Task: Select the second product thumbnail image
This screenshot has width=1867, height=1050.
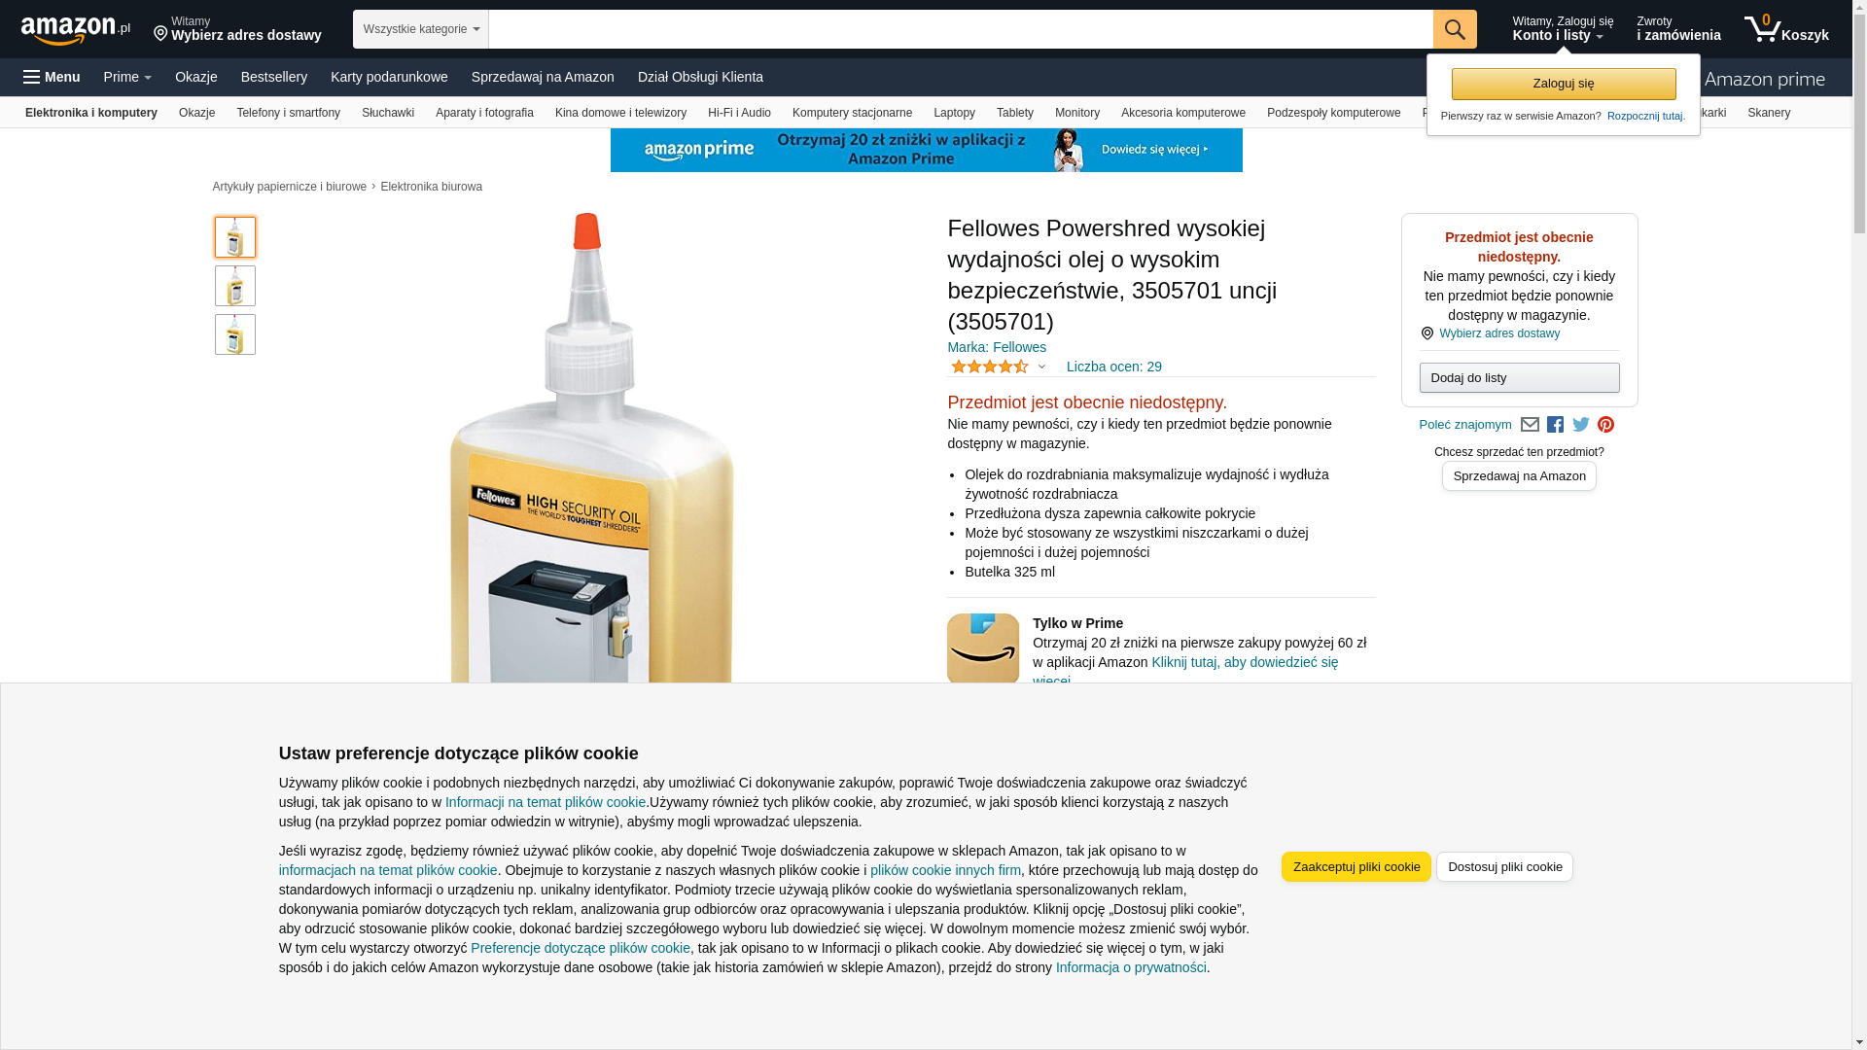Action: [235, 286]
